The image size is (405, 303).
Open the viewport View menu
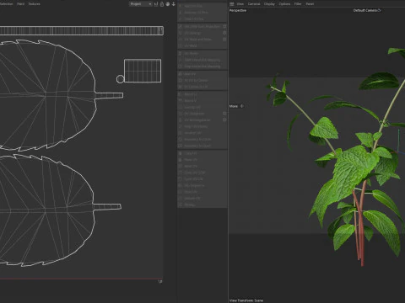(x=240, y=4)
